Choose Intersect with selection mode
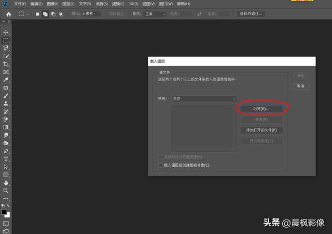The width and height of the screenshot is (332, 234). 61,14
